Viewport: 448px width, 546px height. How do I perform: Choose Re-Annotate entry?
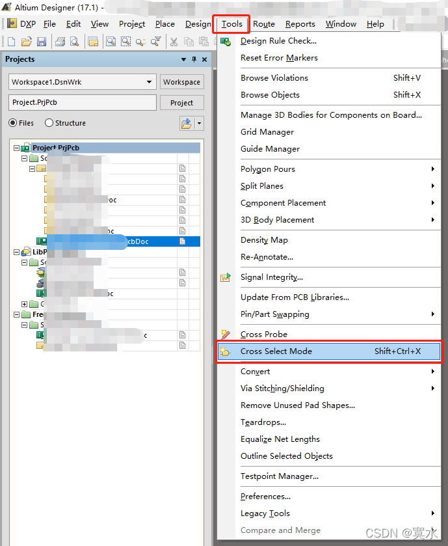pos(329,257)
